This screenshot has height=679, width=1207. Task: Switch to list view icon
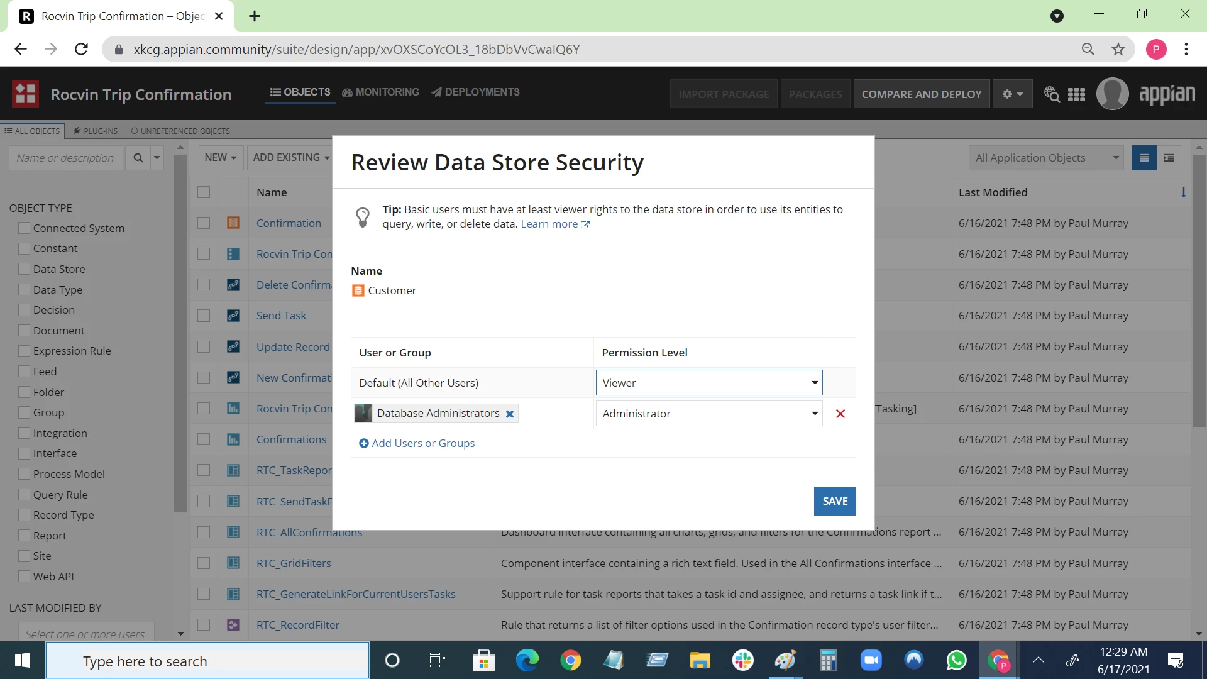tap(1144, 158)
